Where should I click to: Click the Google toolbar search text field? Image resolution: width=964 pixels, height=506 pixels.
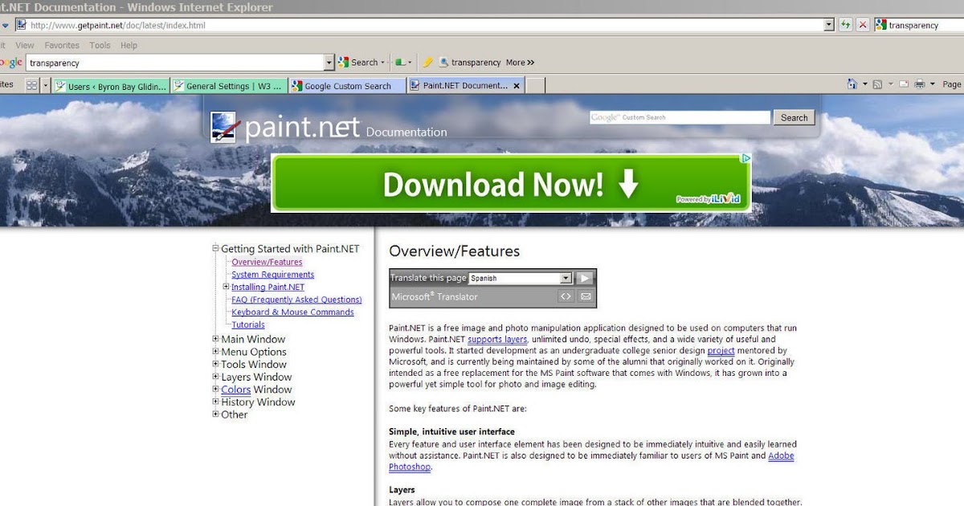pos(175,63)
